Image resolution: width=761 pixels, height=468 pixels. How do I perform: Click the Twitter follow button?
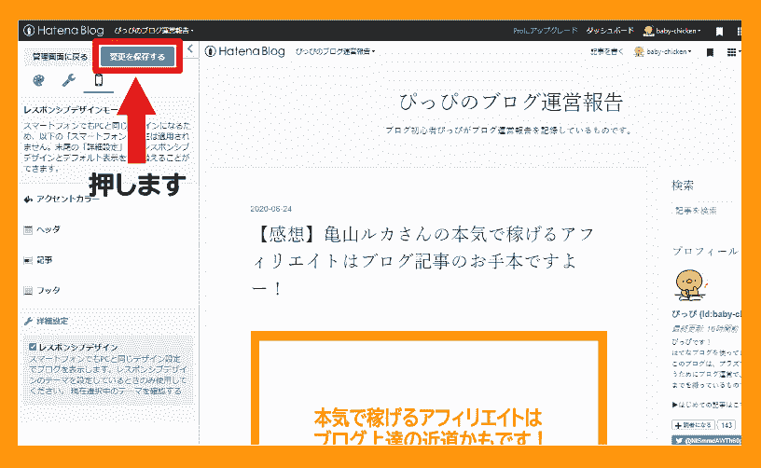coord(707,440)
